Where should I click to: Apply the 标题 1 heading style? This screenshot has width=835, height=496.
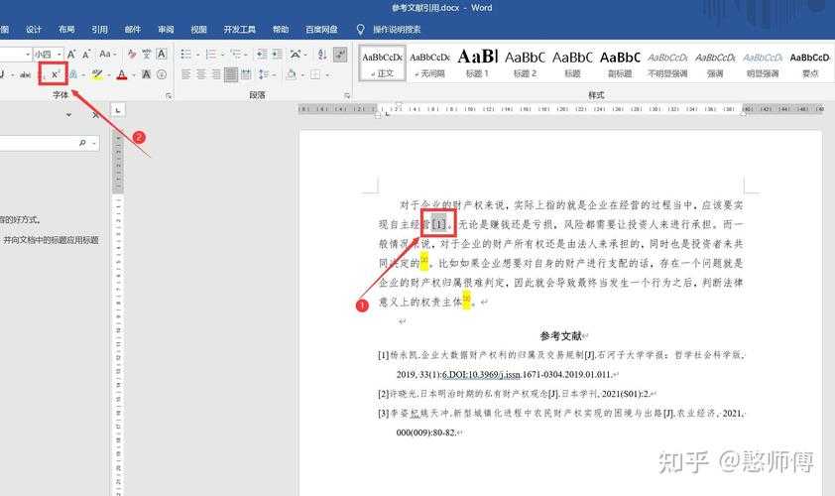[477, 62]
